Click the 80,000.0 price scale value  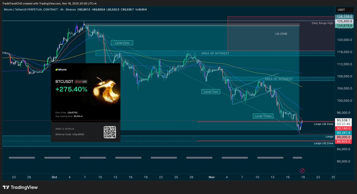[344, 162]
